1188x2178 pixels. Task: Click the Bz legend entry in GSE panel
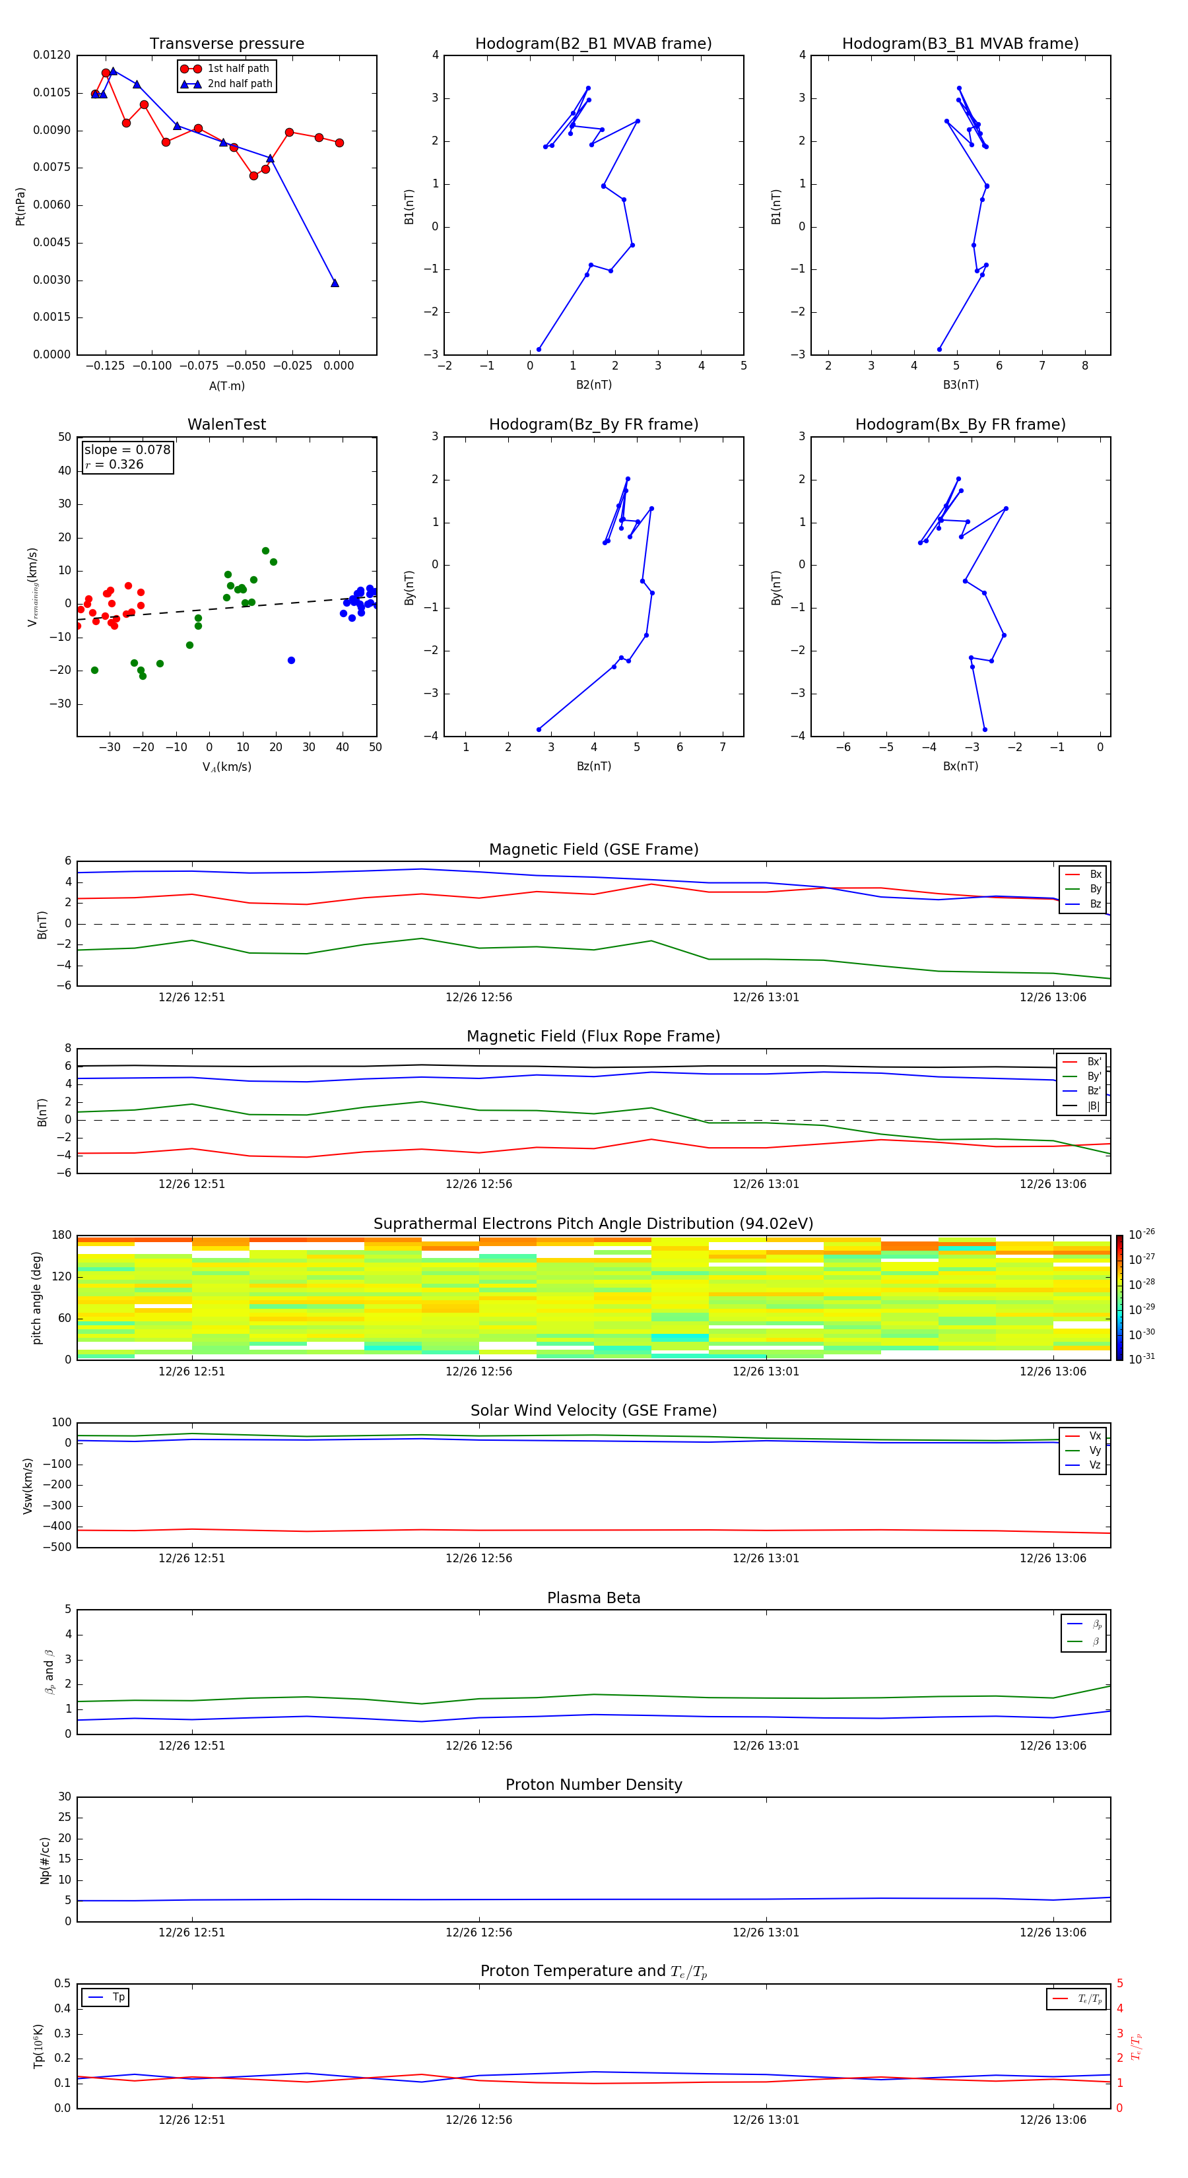point(1083,904)
